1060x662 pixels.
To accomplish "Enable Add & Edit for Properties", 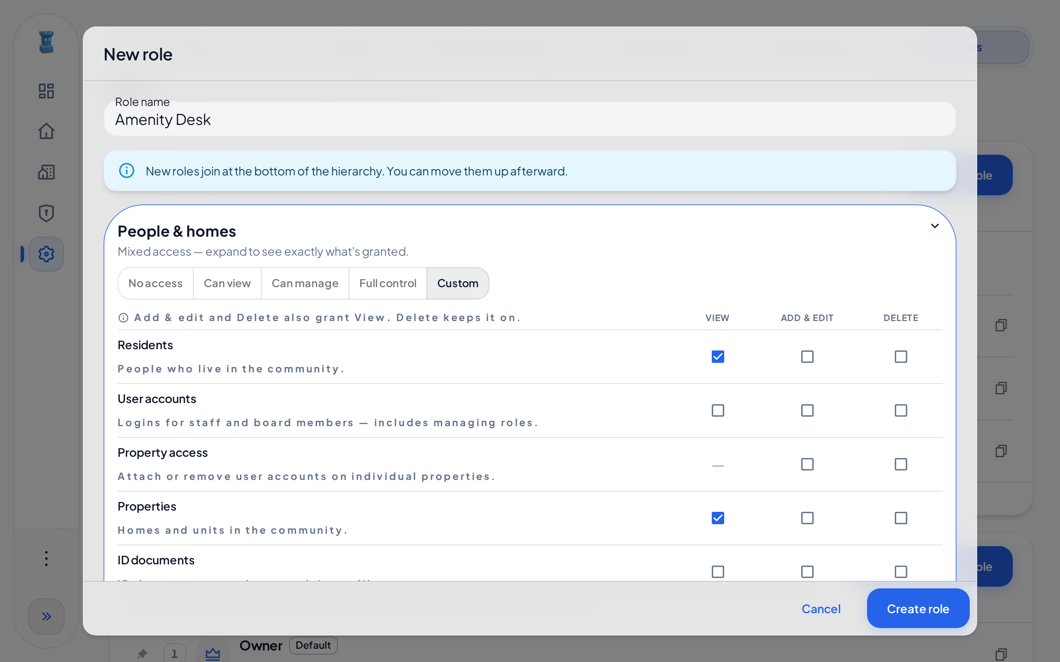I will (807, 518).
